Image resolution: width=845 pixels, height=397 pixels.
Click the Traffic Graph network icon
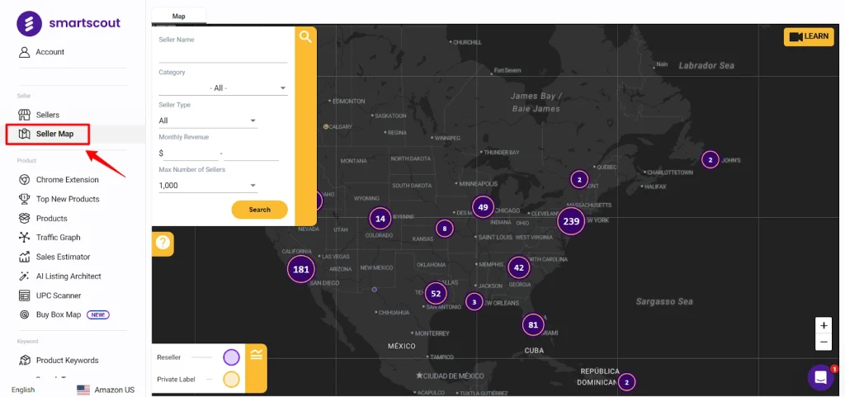(x=24, y=238)
